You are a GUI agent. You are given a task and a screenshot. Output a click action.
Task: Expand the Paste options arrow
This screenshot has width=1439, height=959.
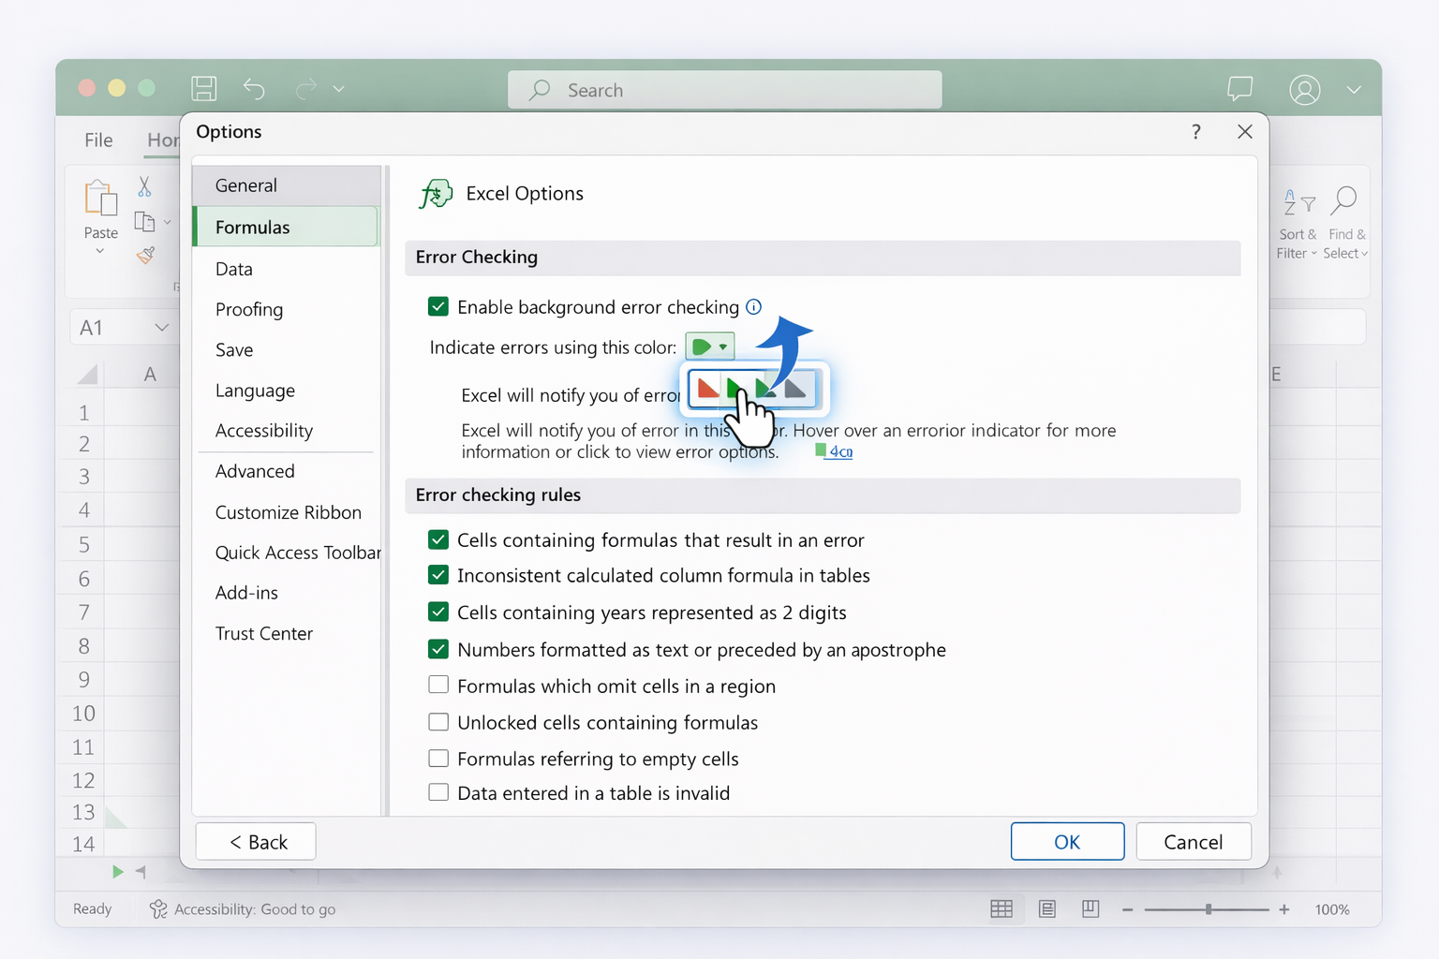[100, 251]
